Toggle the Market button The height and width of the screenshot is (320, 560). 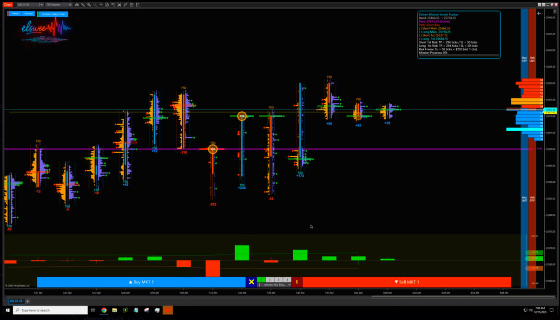pyautogui.click(x=14, y=14)
